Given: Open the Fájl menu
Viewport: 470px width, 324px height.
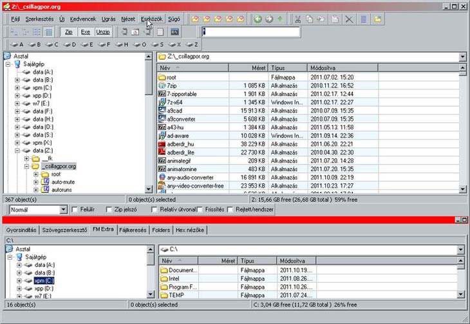Looking at the screenshot, I should click(15, 19).
